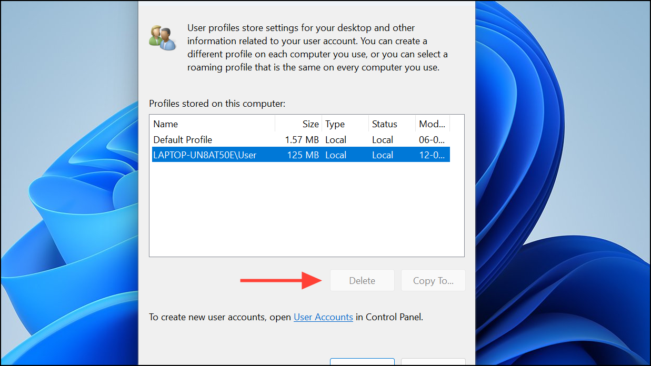Click the unfocused button at dialog bottom
This screenshot has height=366, width=651.
tap(433, 363)
